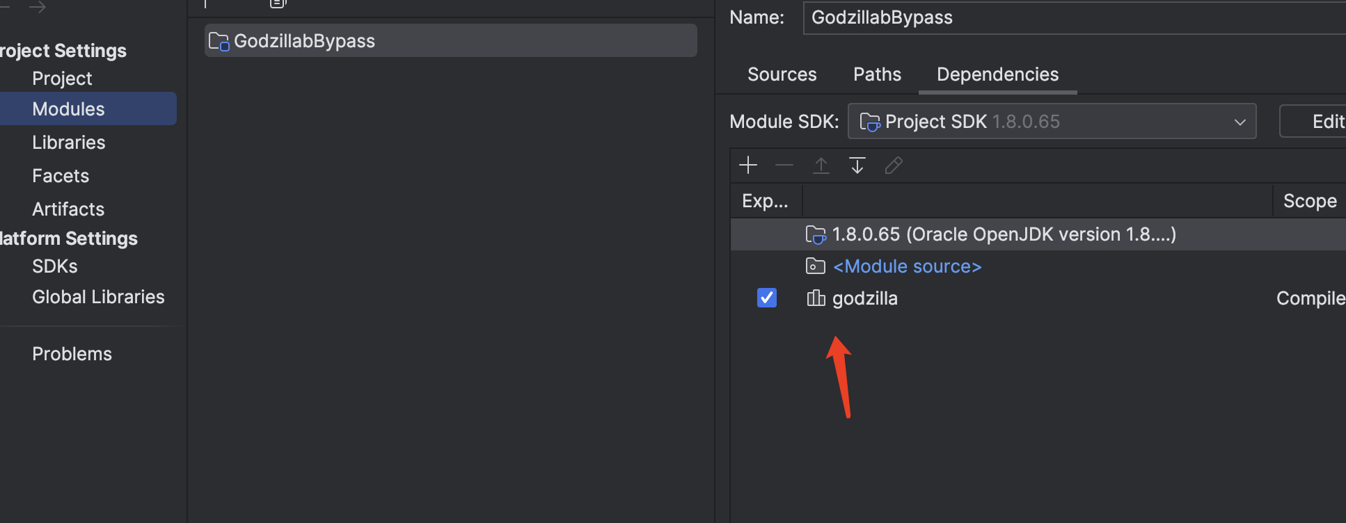Open Libraries in Project Settings
Image resolution: width=1346 pixels, height=523 pixels.
pos(68,143)
